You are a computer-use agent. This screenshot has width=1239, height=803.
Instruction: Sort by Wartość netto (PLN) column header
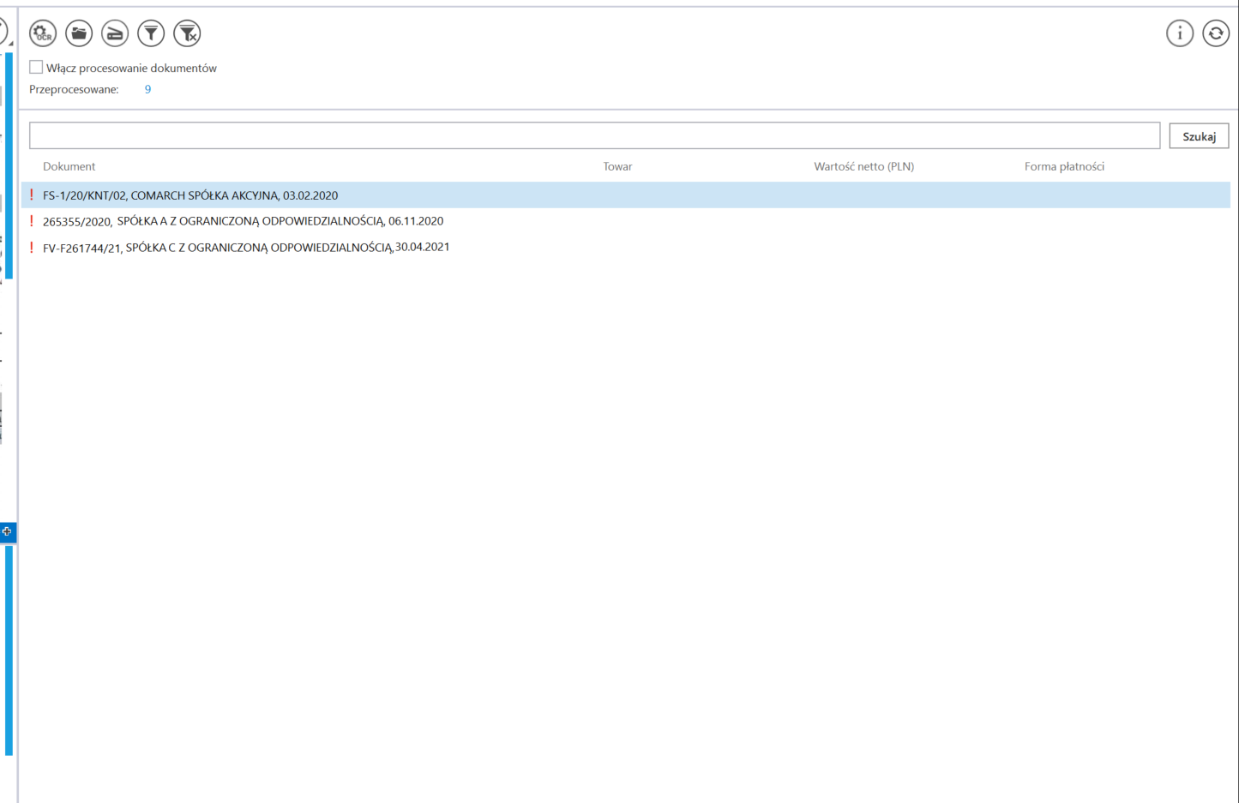point(863,166)
